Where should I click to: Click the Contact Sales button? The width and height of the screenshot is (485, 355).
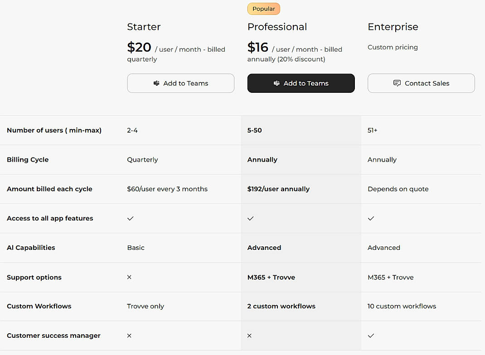[x=421, y=83]
